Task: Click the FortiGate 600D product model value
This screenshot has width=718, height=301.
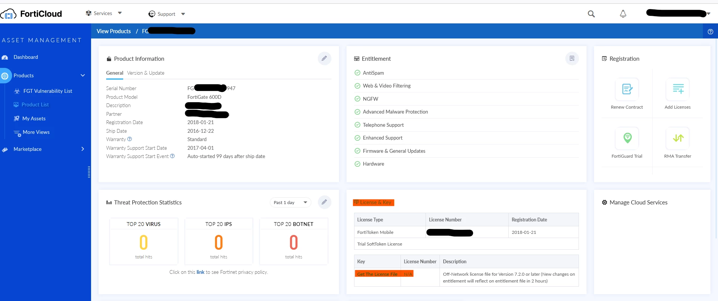Action: (204, 97)
